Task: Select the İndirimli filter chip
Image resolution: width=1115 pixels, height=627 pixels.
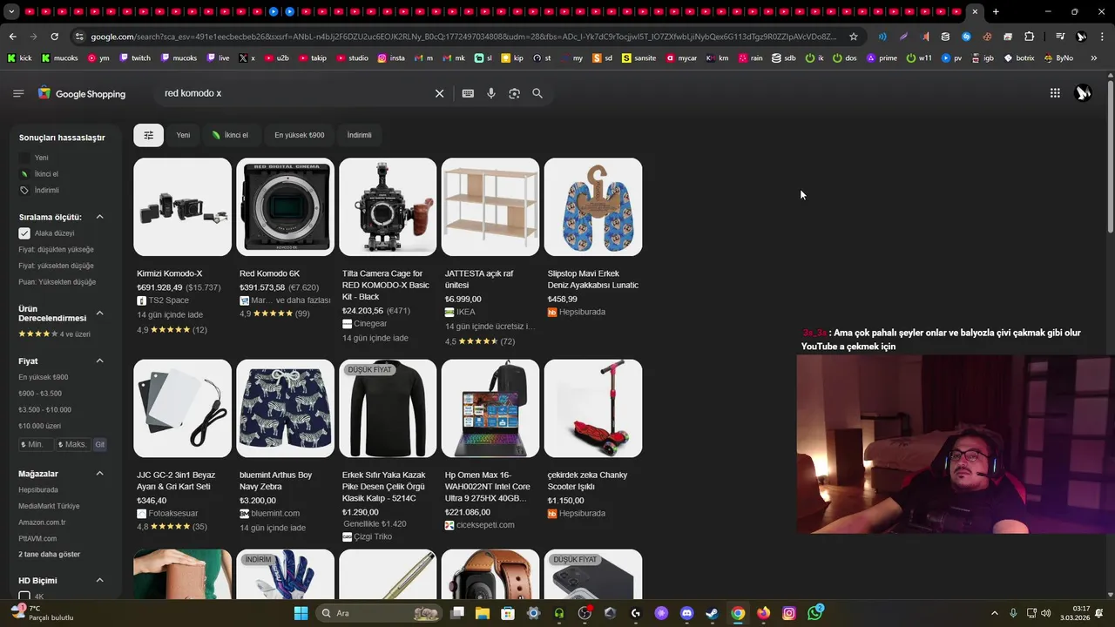Action: (x=359, y=135)
